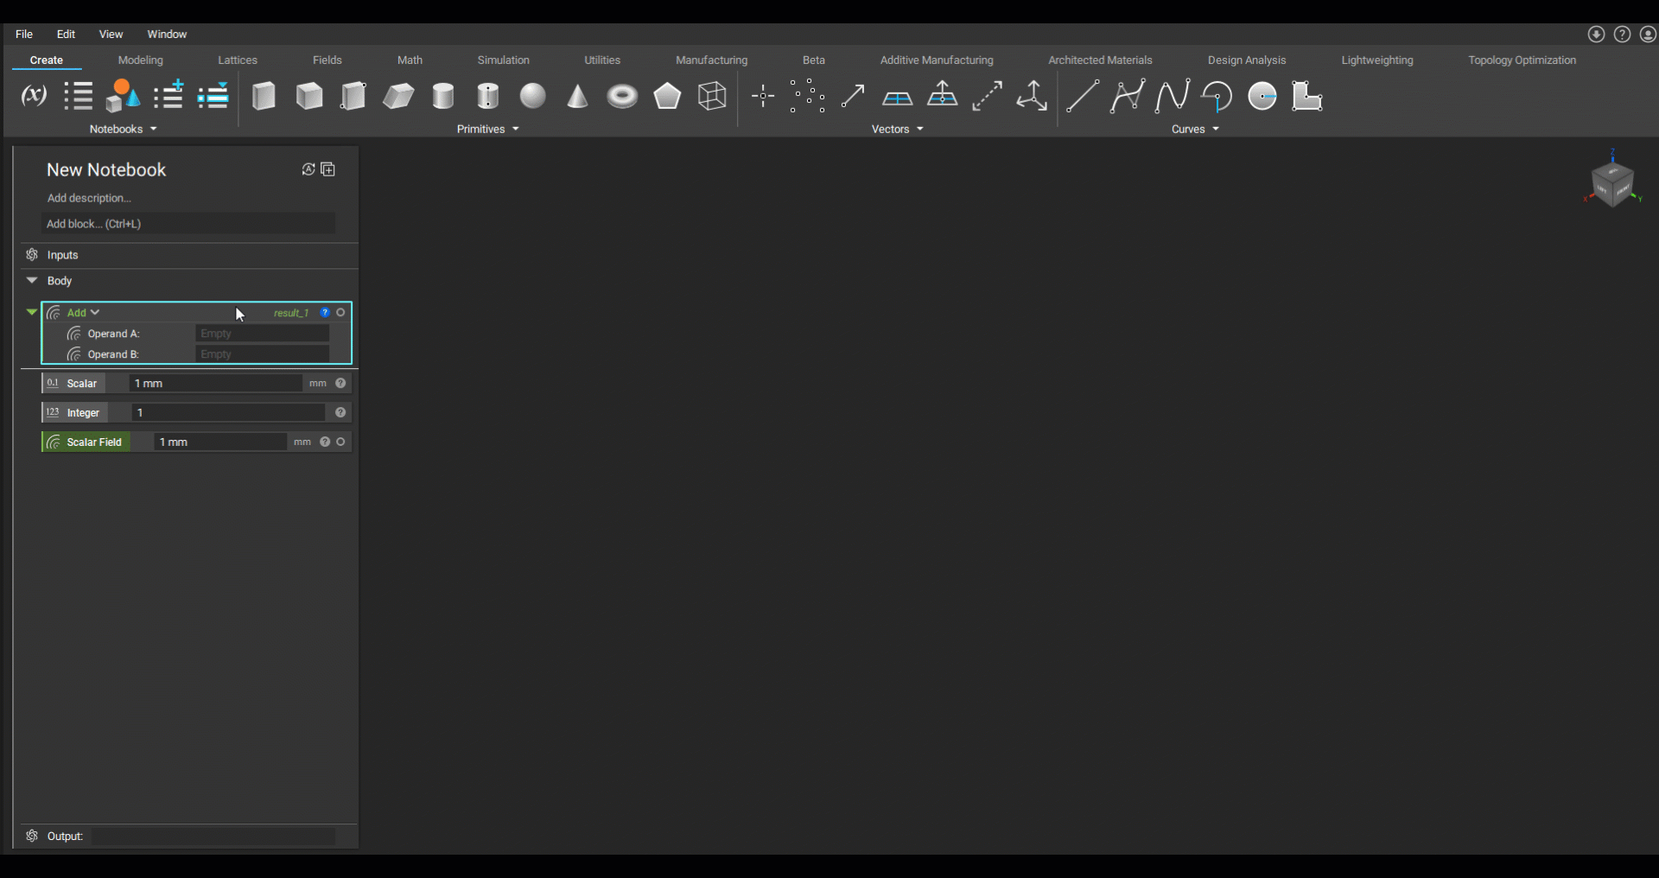
Task: Open the Window menu
Action: tap(167, 35)
